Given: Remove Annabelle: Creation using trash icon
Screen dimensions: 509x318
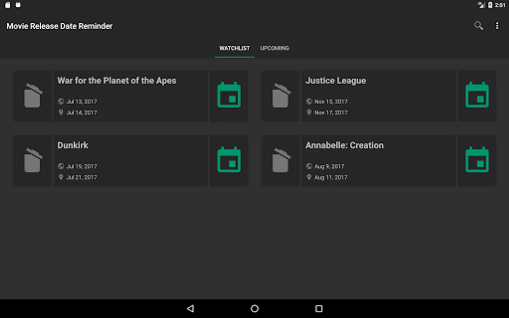Looking at the screenshot, I should (281, 160).
